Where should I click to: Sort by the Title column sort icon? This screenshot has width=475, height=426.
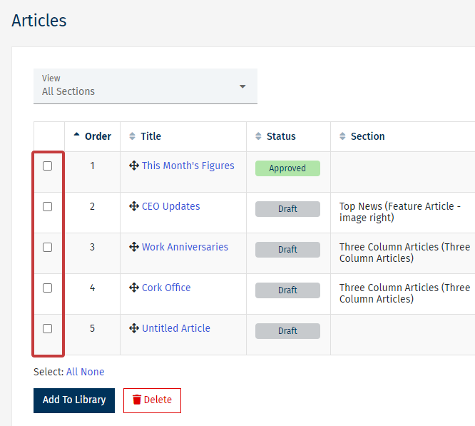click(x=132, y=136)
